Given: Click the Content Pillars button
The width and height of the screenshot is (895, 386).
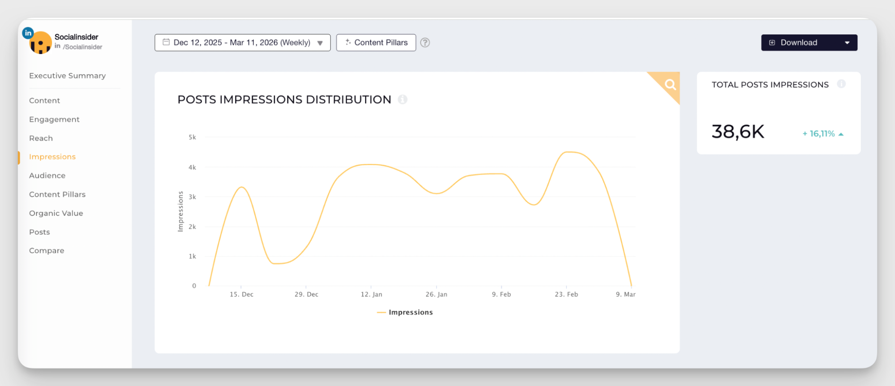Looking at the screenshot, I should (376, 42).
